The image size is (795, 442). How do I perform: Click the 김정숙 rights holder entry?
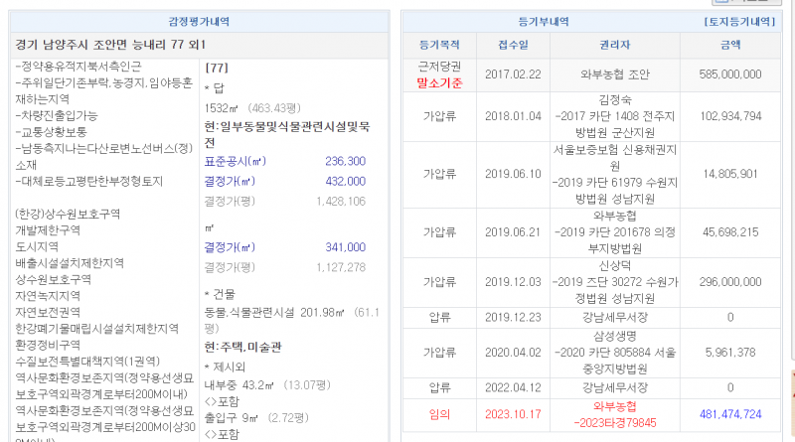click(616, 100)
